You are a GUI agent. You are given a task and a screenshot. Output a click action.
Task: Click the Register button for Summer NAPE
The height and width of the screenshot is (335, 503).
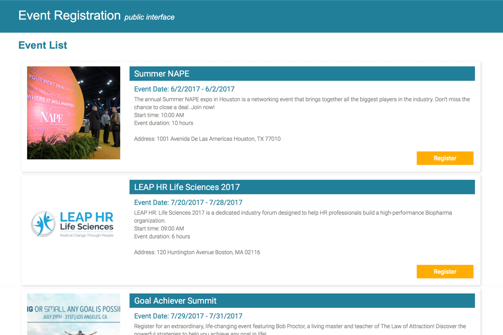(x=445, y=158)
